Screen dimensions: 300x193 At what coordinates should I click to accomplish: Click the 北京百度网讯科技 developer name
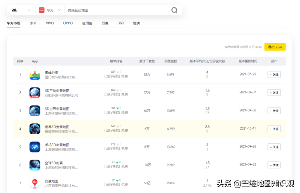[x=61, y=186]
